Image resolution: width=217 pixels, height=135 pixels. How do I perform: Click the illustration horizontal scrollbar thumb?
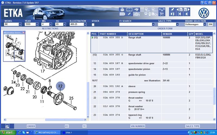[x=64, y=120]
